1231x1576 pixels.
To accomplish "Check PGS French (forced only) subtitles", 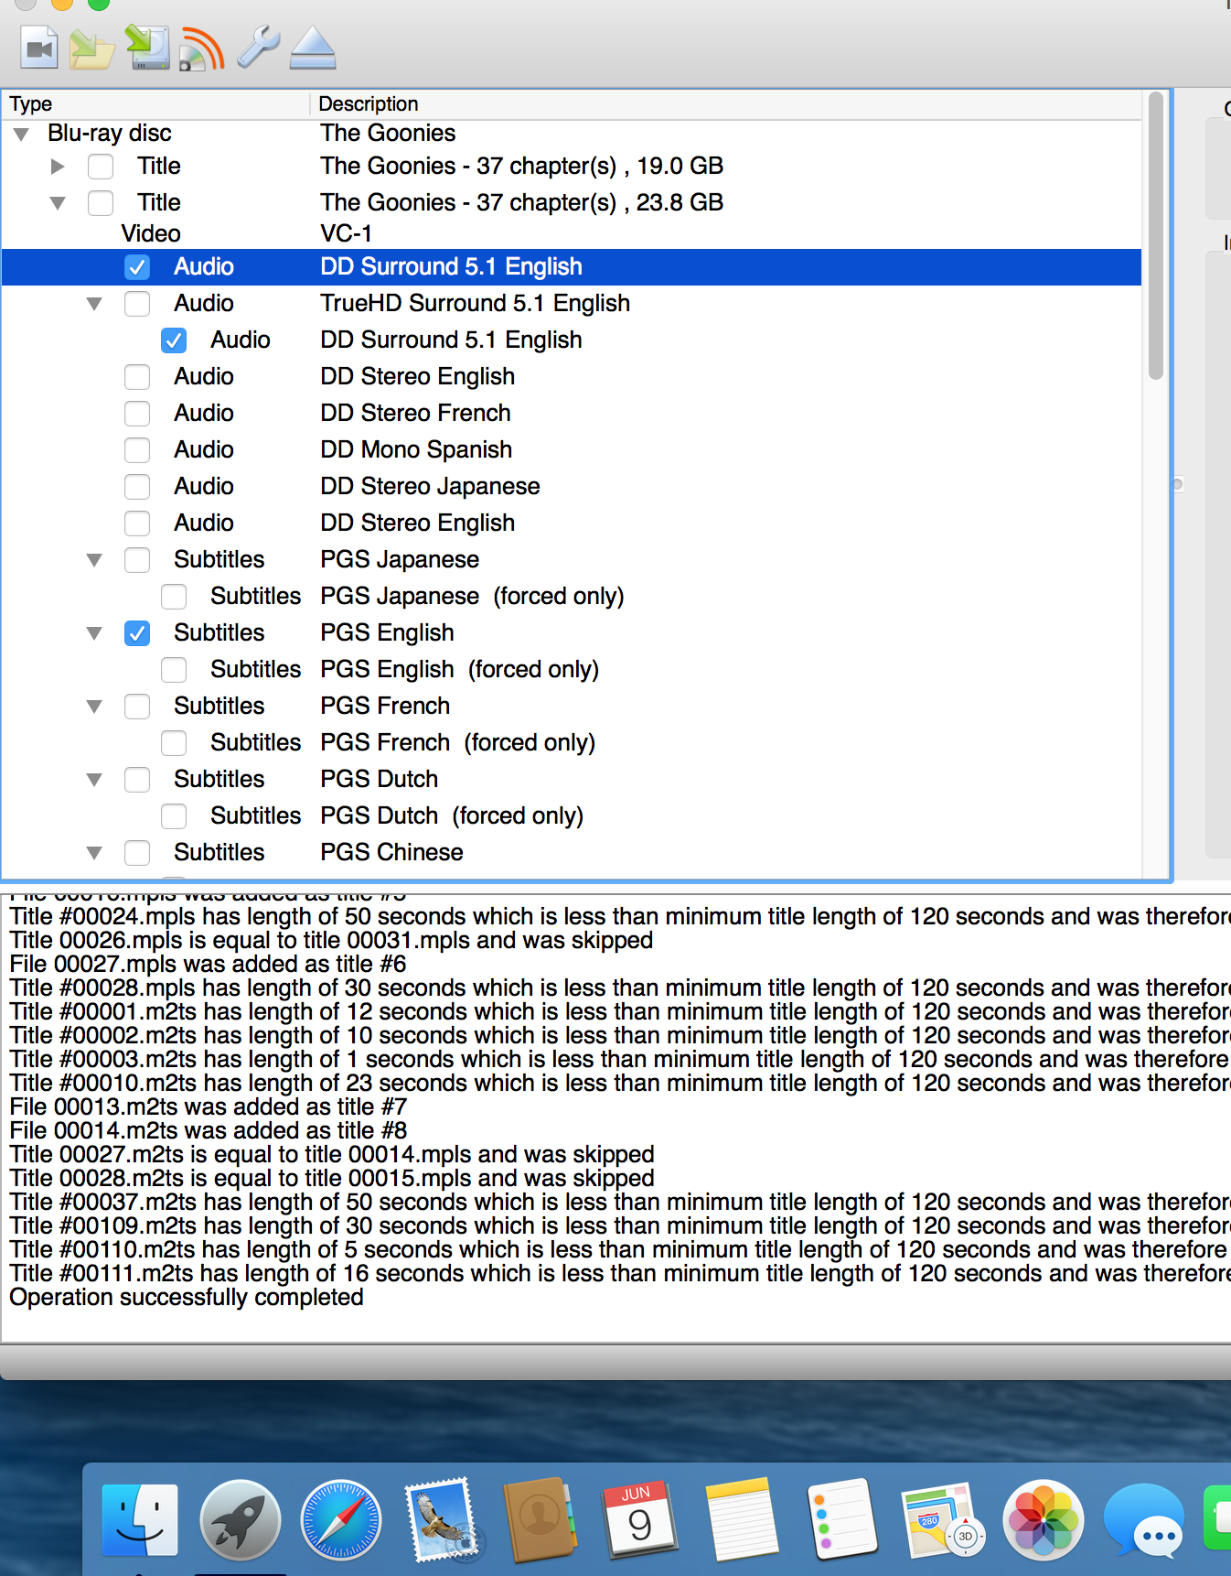I will click(x=174, y=743).
